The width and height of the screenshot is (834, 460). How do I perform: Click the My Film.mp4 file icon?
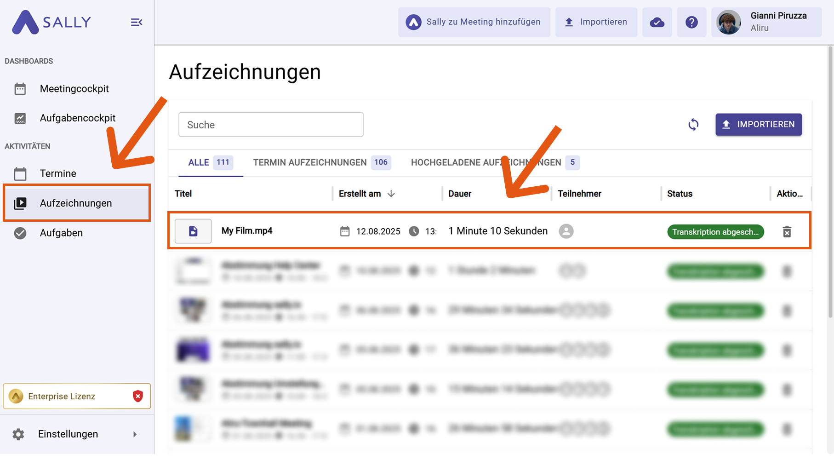193,231
